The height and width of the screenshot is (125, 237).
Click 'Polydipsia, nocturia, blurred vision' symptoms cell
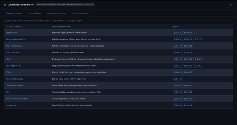76,39
